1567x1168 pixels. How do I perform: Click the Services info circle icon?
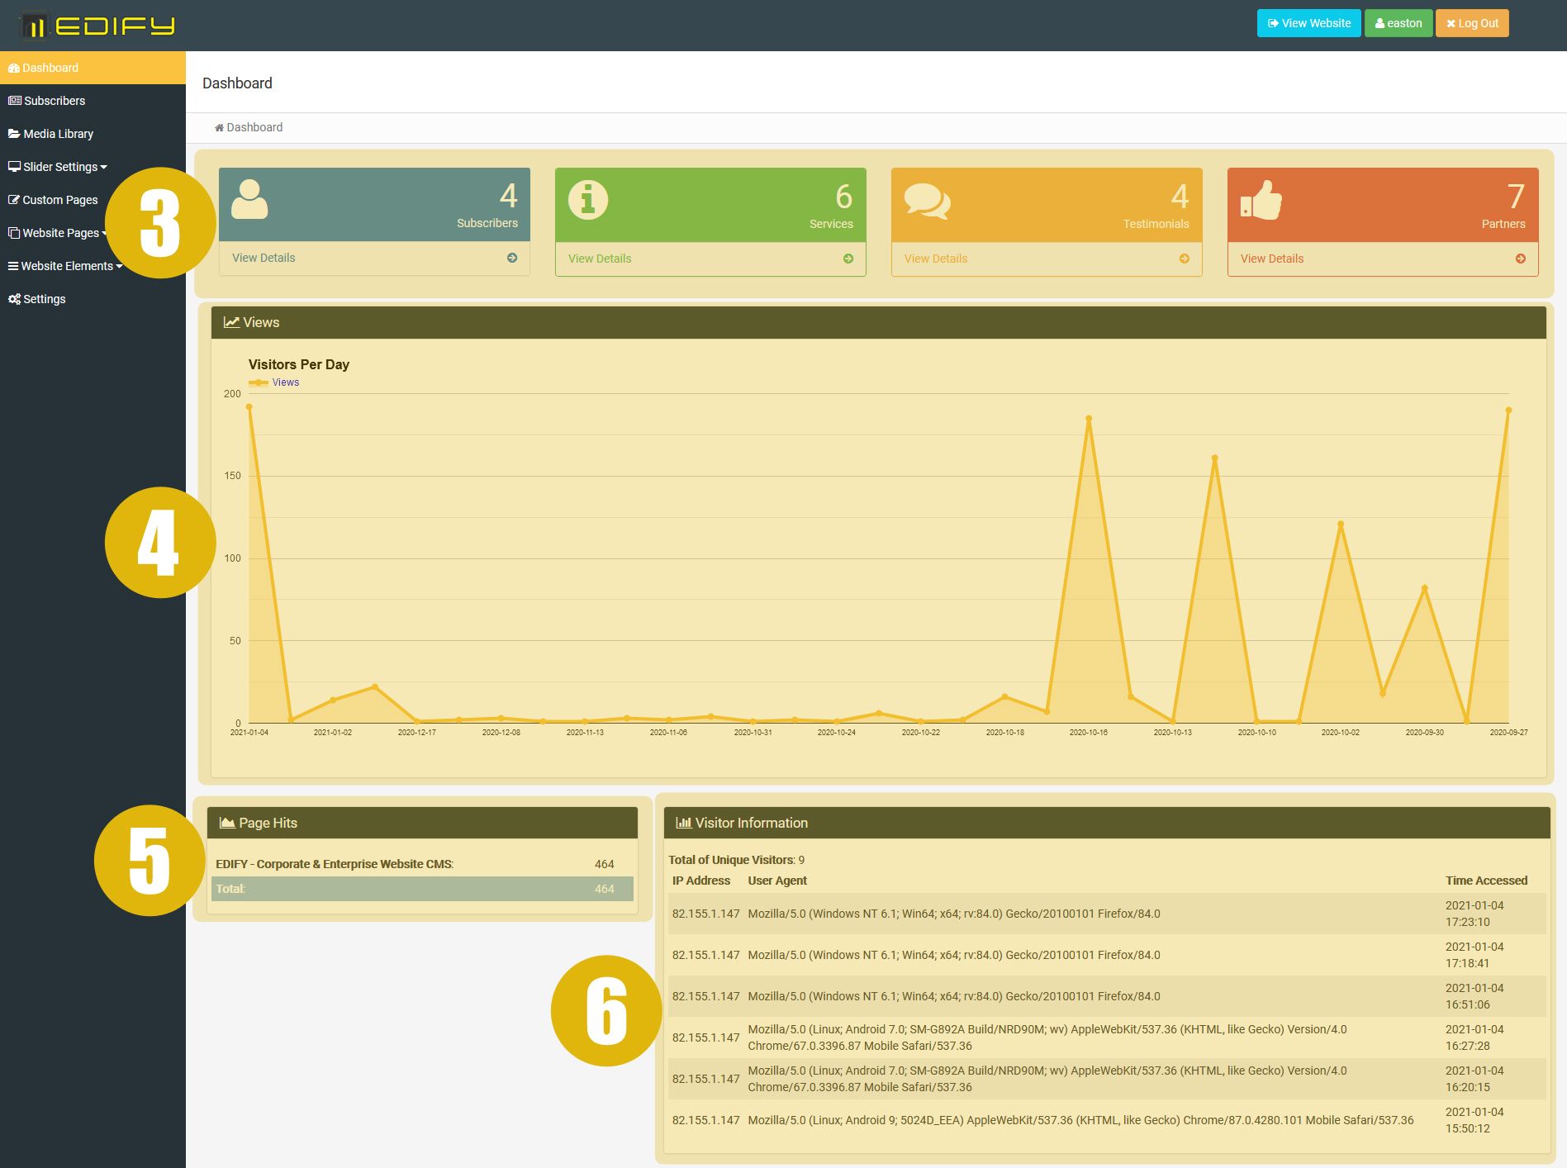pos(588,200)
